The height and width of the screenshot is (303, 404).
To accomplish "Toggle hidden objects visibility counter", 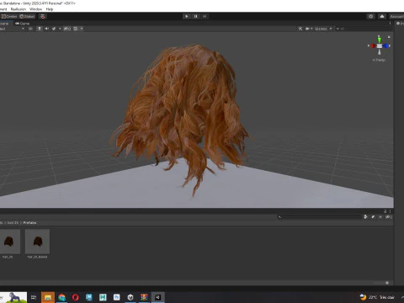I will click(67, 29).
